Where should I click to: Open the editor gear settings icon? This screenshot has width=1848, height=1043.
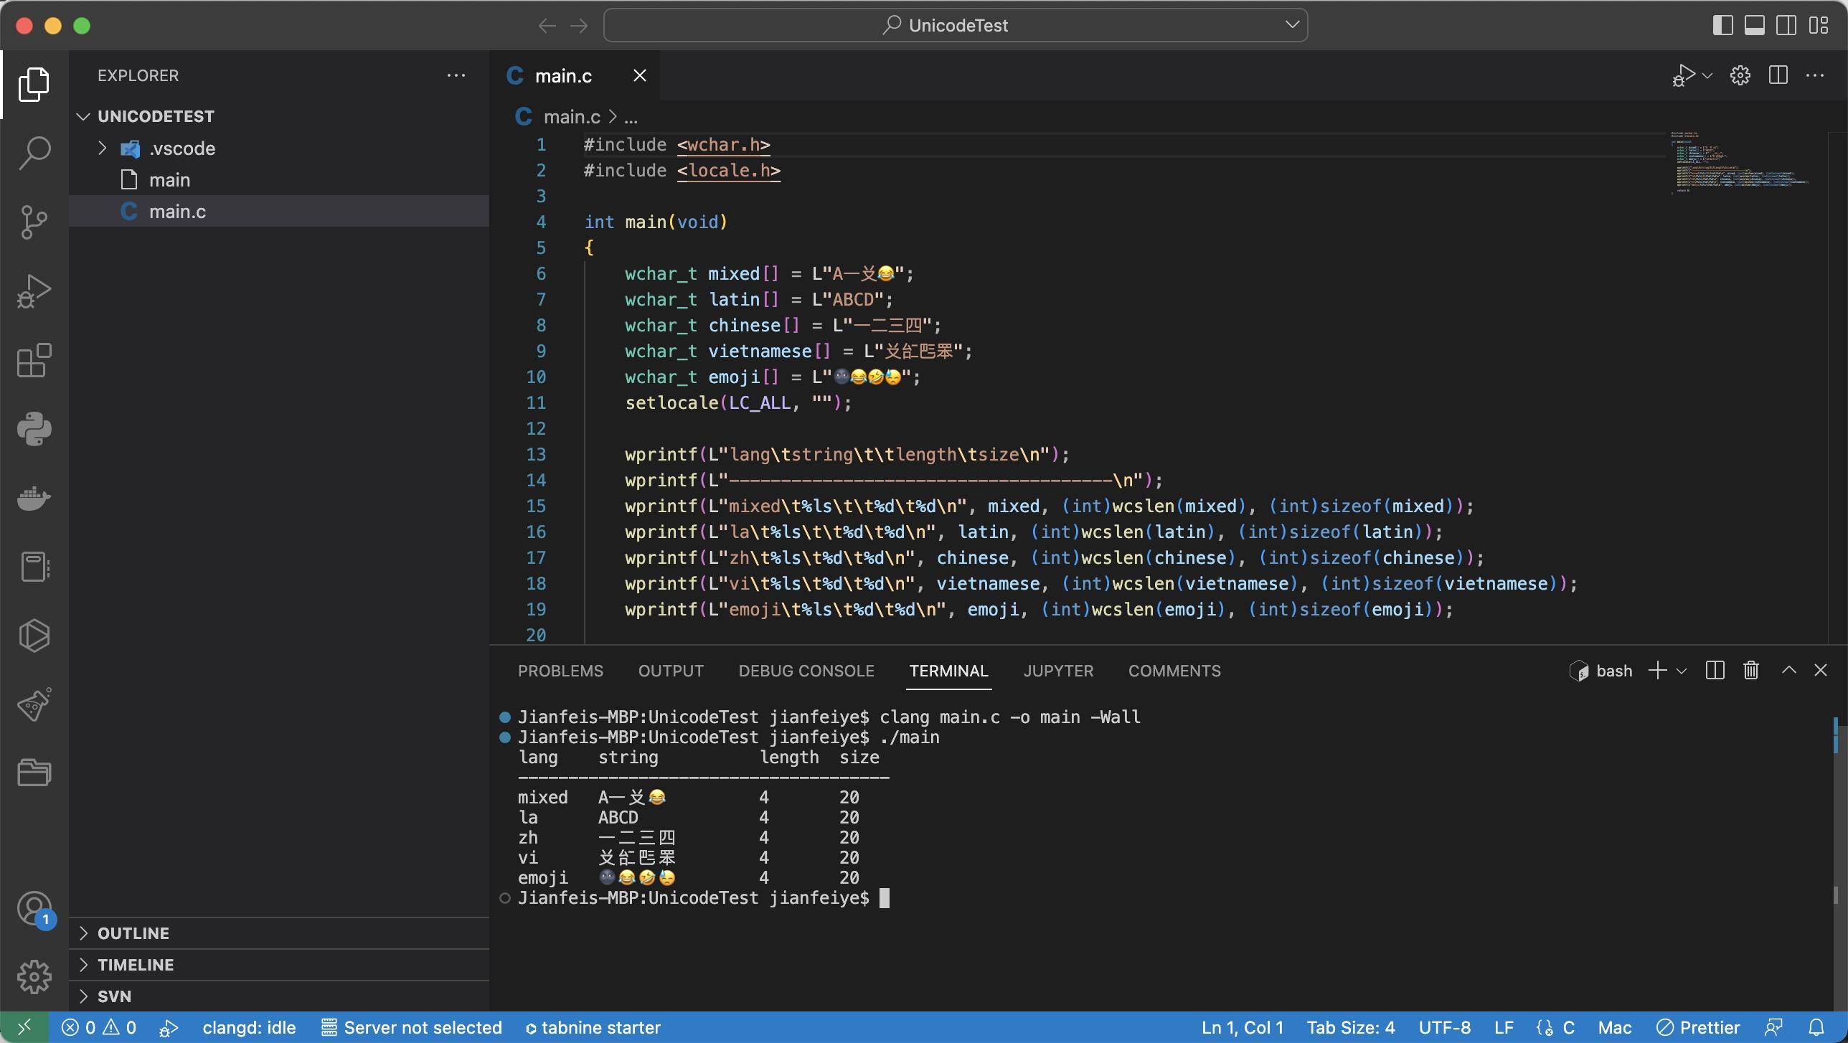1740,75
